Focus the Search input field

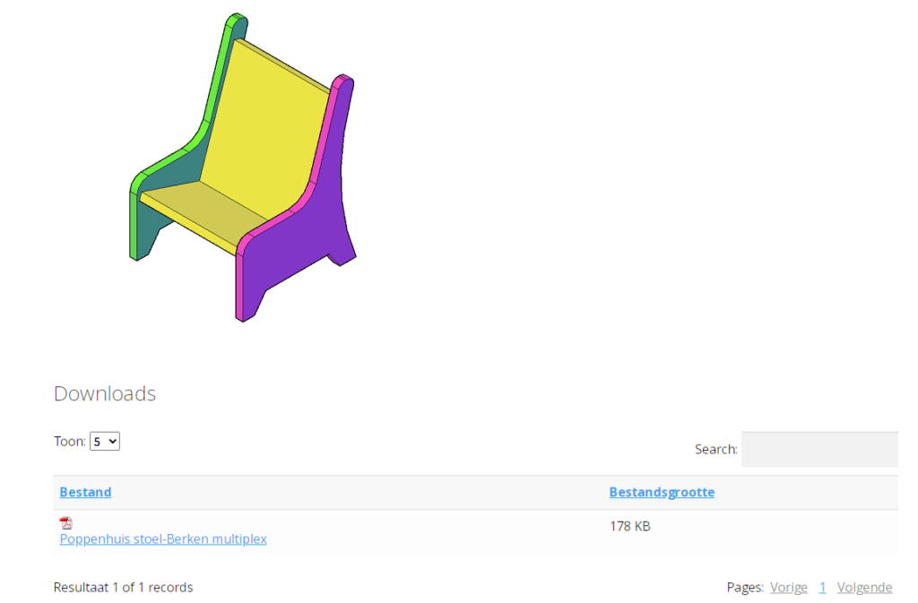819,449
